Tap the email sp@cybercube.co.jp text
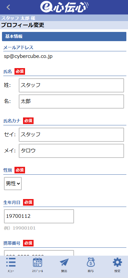Image resolution: width=128 pixels, height=278 pixels. (x=28, y=57)
